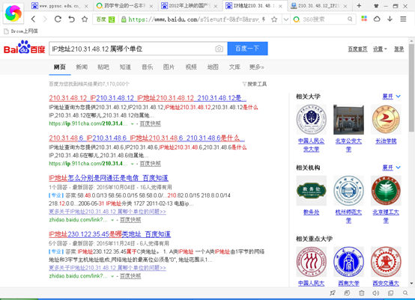Image resolution: width=415 pixels, height=300 pixels.
Task: Click the 教务处 badge thumbnail
Action: coord(312,191)
